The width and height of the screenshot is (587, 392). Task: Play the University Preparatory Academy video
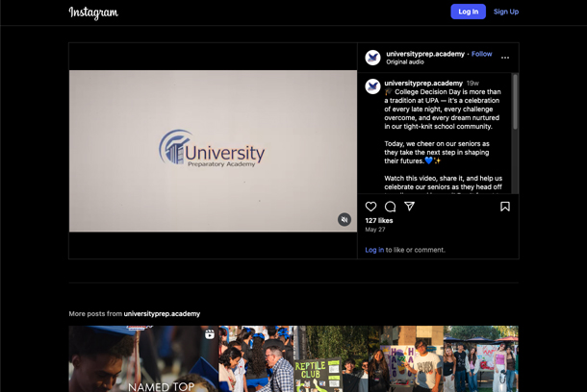coord(213,151)
